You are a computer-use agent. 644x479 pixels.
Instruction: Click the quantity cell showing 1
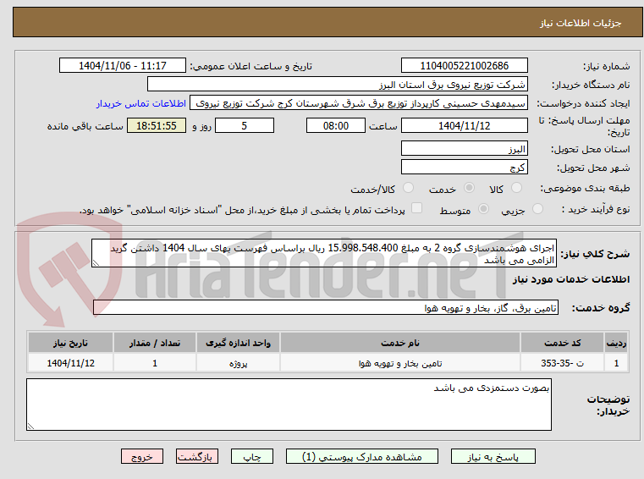(x=155, y=363)
